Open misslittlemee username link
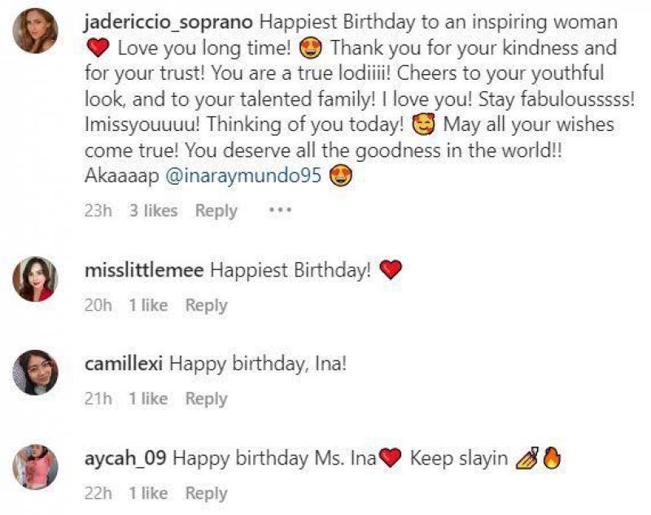Image resolution: width=651 pixels, height=515 pixels. coord(144,271)
